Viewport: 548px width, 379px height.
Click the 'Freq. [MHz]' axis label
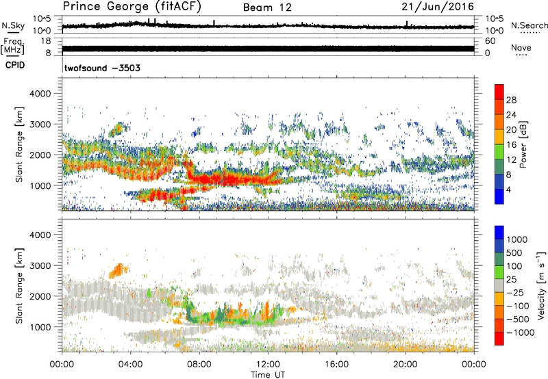pos(12,46)
